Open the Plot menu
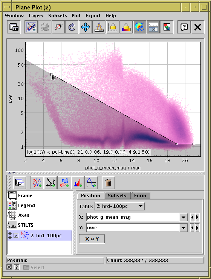This screenshot has height=279, width=211. (76, 16)
